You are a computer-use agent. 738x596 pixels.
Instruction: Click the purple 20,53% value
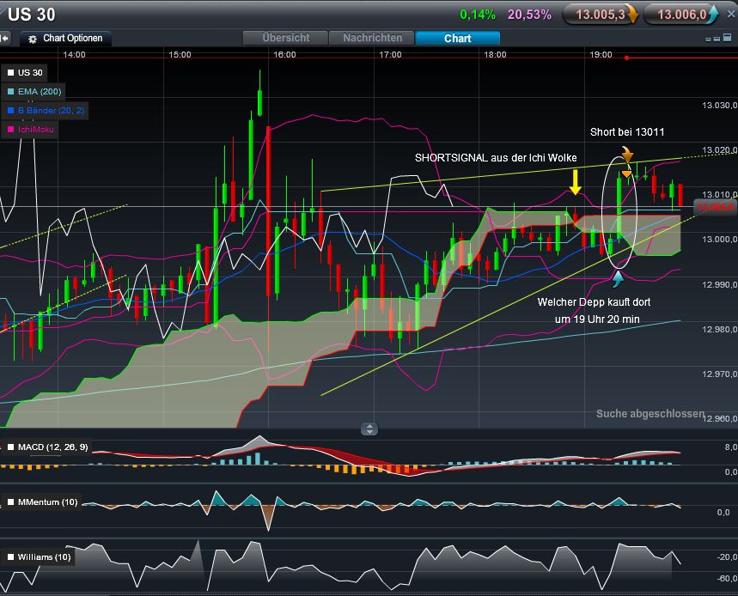pyautogui.click(x=529, y=15)
